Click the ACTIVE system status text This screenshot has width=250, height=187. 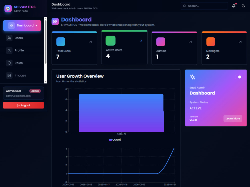click(x=196, y=108)
